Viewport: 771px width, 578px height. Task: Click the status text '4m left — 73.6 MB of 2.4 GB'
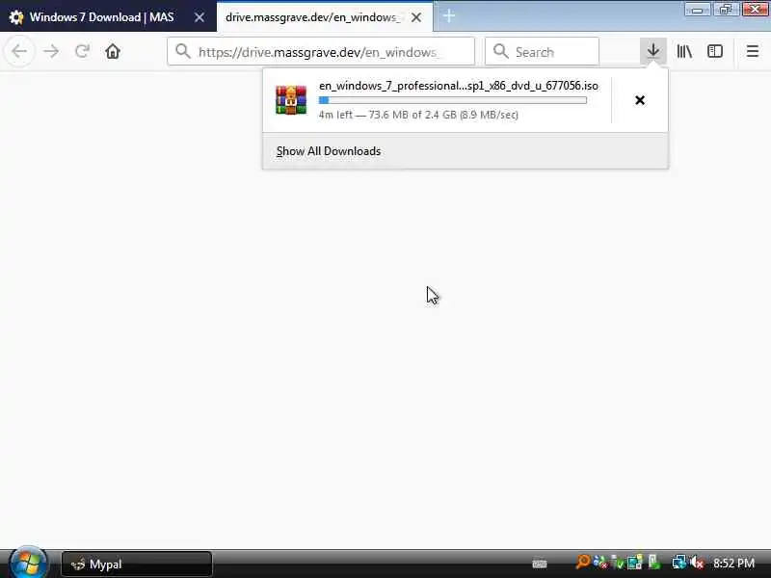(x=418, y=115)
